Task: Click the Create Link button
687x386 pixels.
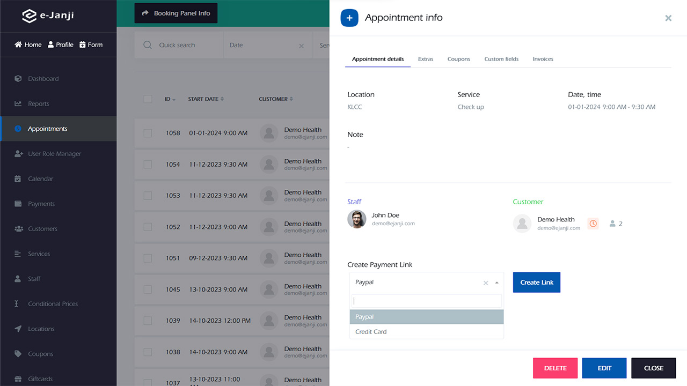Action: click(x=537, y=283)
